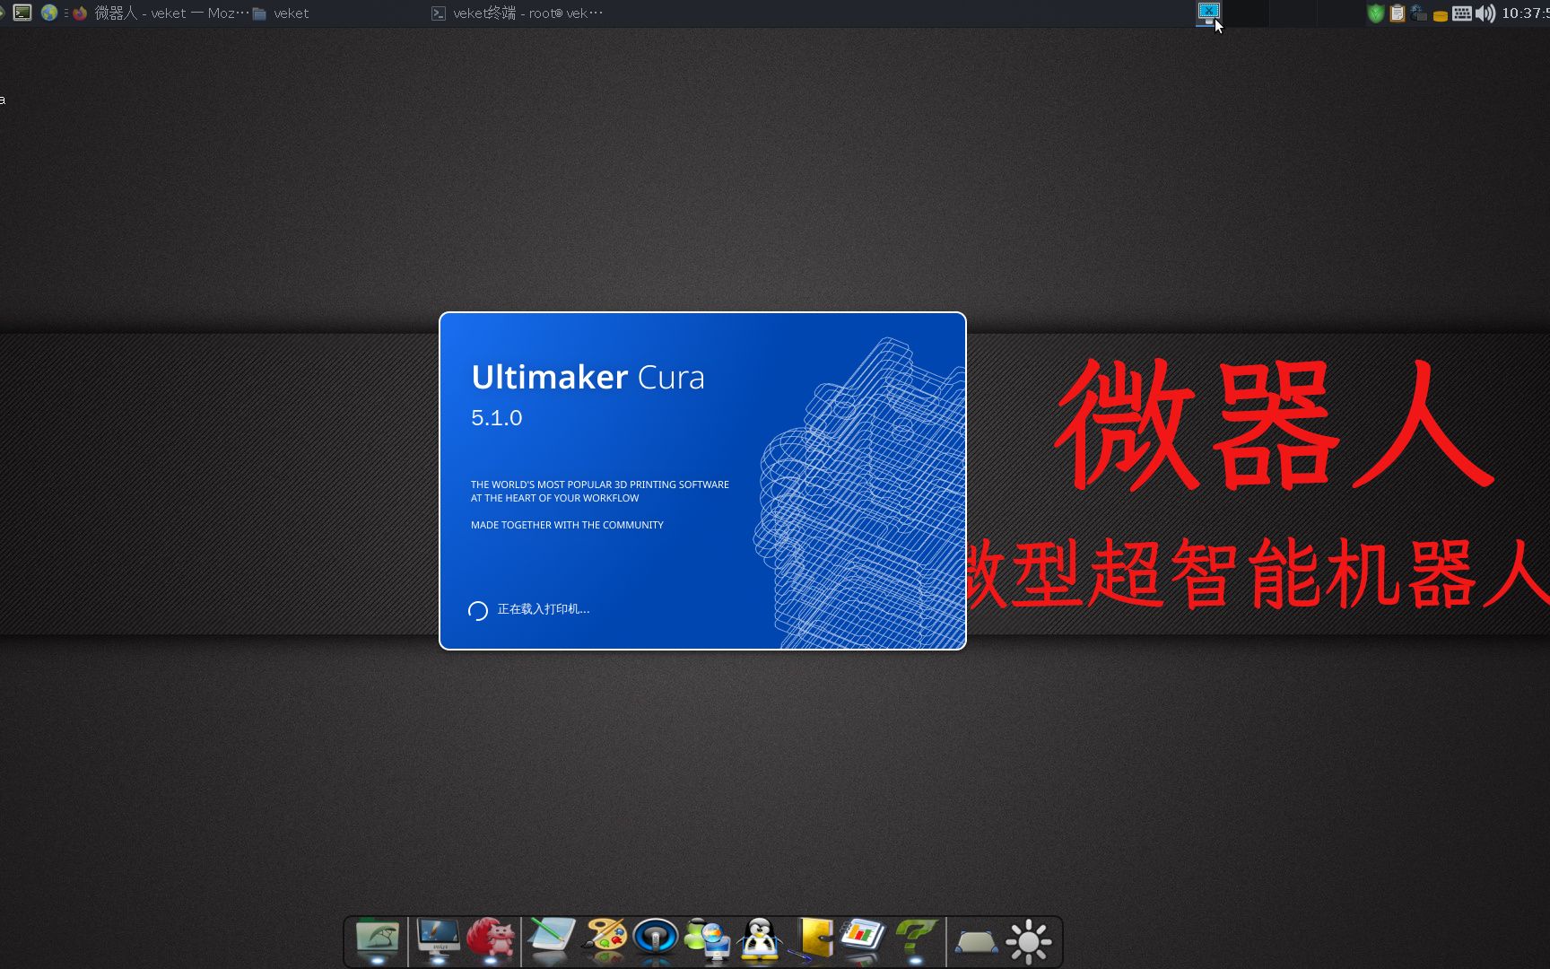Click the gray drive tray icon in the dock

point(976,942)
